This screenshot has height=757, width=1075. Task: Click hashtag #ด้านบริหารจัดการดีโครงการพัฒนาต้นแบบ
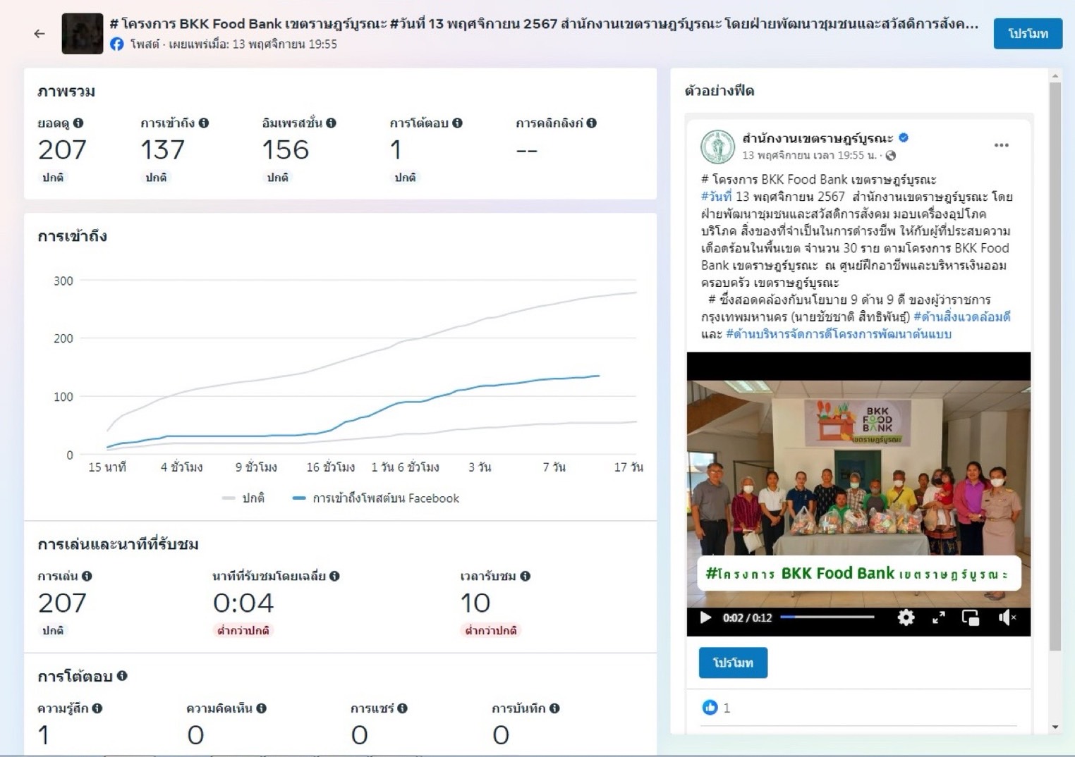coord(839,334)
